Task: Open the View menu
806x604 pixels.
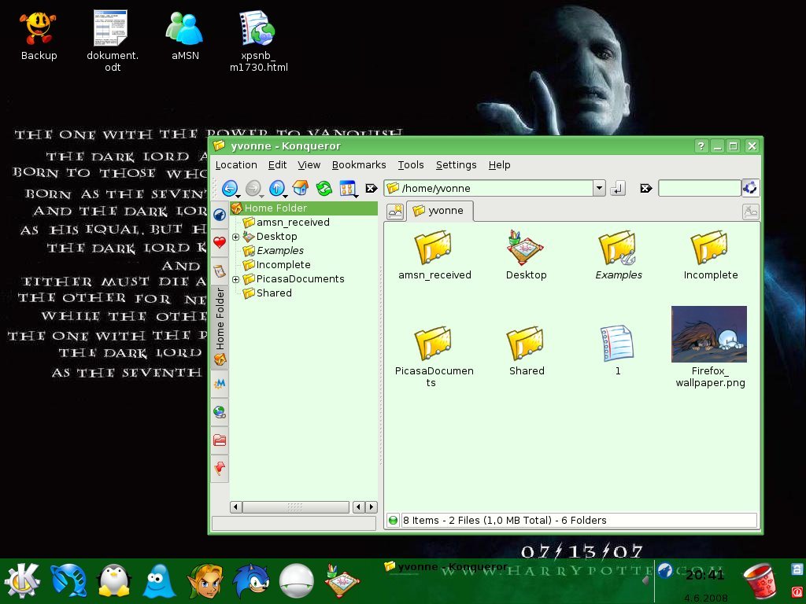Action: 309,165
